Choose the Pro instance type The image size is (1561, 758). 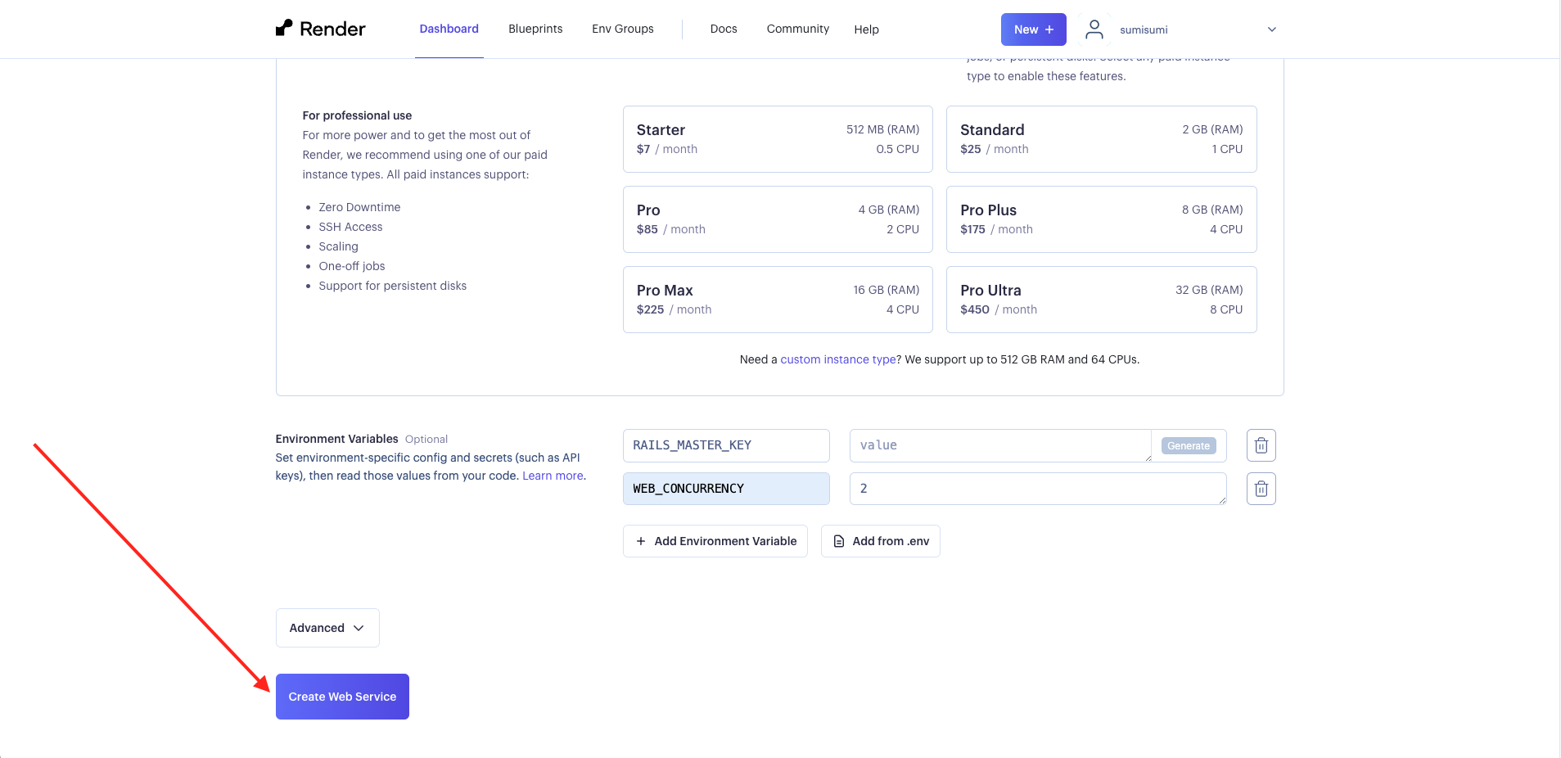click(778, 219)
